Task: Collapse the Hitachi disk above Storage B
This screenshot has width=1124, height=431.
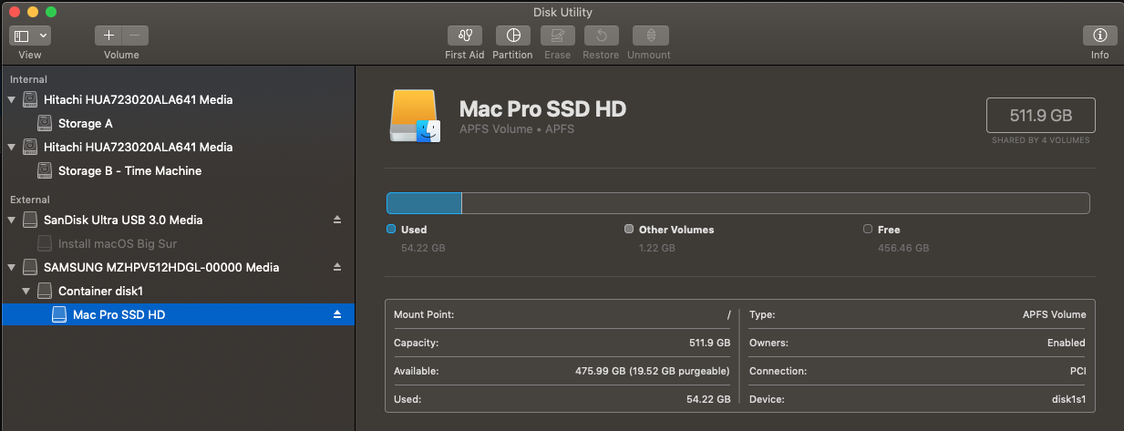Action: tap(12, 147)
